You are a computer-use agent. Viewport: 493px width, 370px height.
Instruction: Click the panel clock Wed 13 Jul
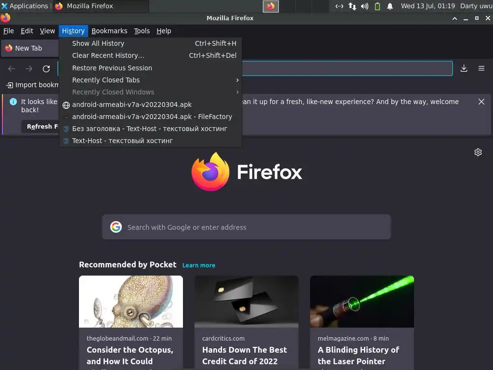click(428, 6)
